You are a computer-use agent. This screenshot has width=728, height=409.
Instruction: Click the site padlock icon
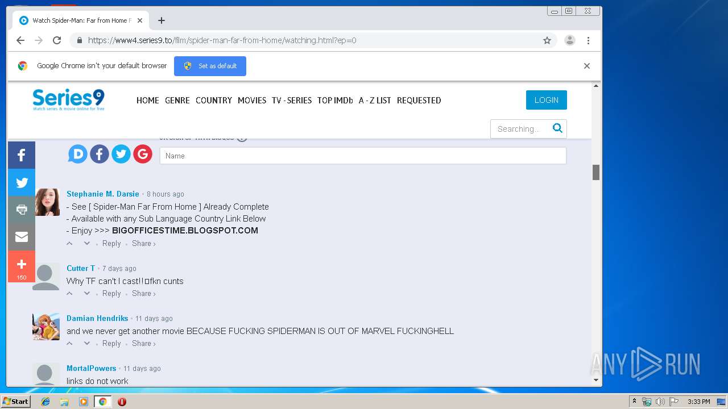pyautogui.click(x=80, y=40)
